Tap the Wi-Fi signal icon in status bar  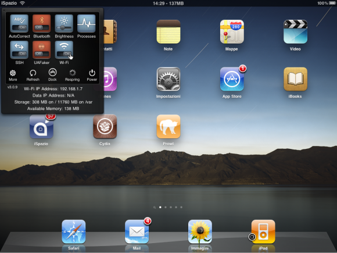pyautogui.click(x=22, y=3)
